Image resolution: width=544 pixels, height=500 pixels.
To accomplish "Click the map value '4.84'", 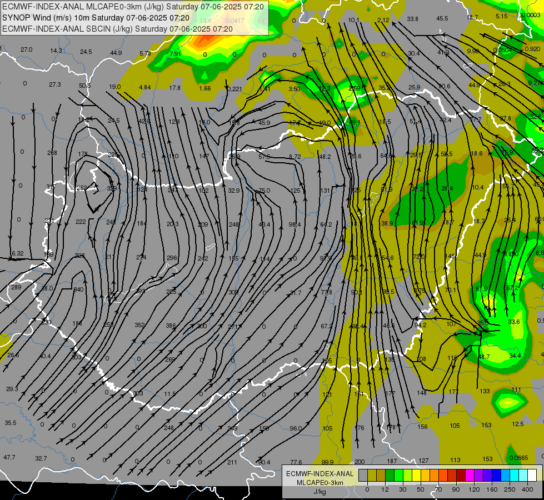I will click(x=144, y=87).
